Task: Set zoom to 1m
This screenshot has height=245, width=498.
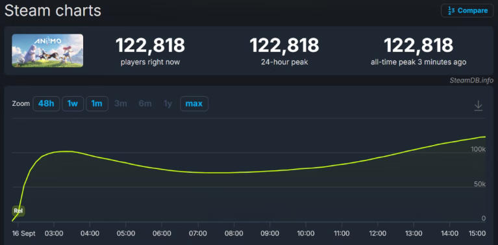Action: pos(97,103)
